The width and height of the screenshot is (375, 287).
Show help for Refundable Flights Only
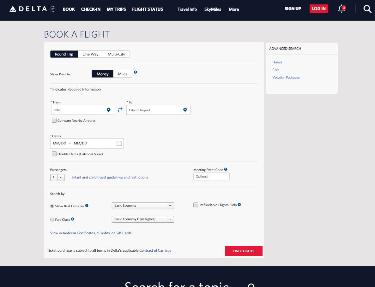point(239,205)
